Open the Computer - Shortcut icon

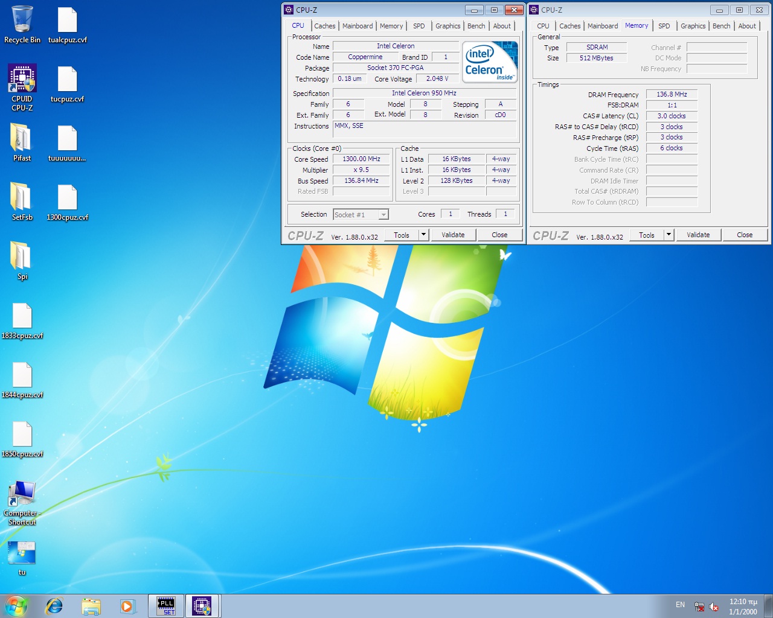click(22, 502)
